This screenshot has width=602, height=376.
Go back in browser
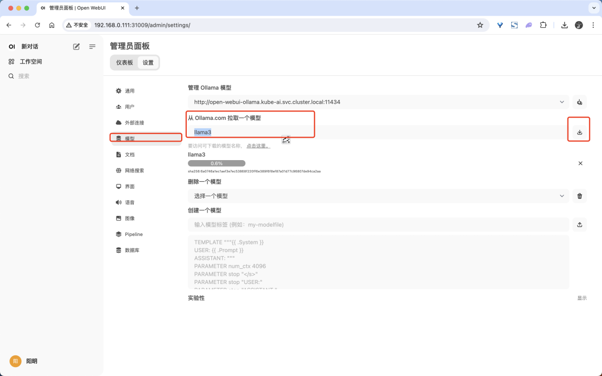(9, 25)
